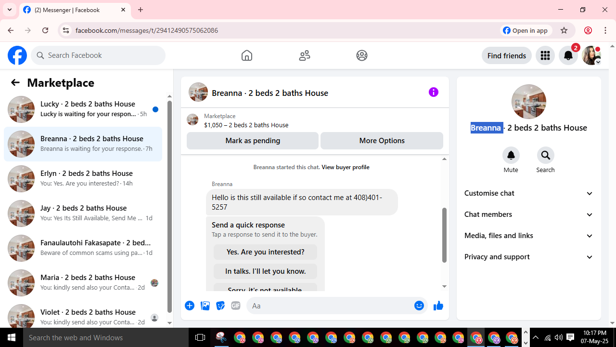Open Maria 2 beds 2 baths chat

pos(83,283)
